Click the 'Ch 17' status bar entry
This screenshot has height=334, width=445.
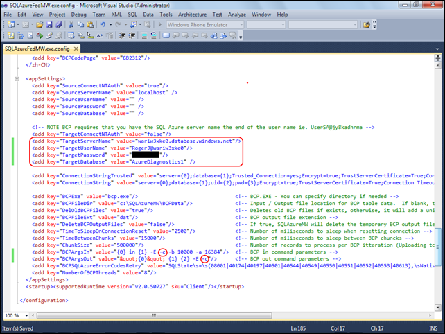click(x=377, y=328)
